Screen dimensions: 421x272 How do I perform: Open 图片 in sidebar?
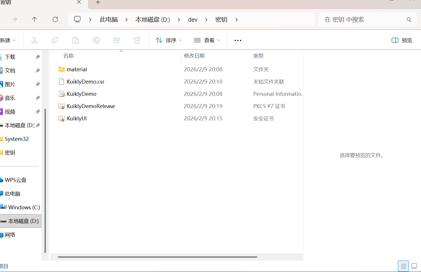click(x=10, y=84)
